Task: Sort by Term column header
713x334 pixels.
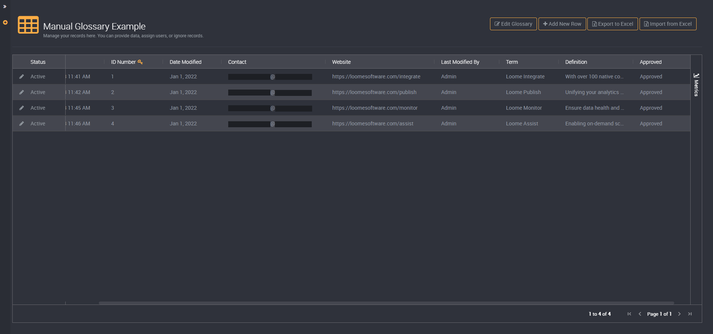Action: tap(512, 62)
